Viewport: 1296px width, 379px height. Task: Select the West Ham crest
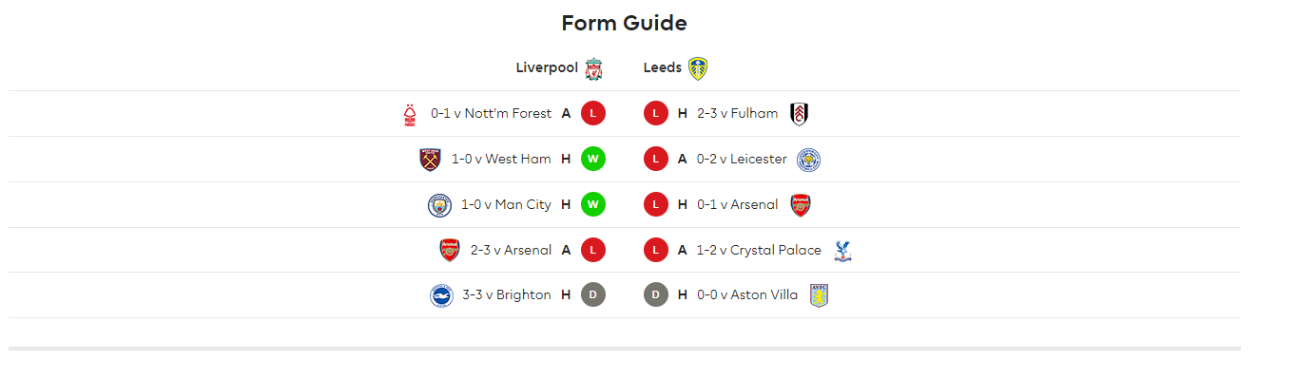click(431, 159)
